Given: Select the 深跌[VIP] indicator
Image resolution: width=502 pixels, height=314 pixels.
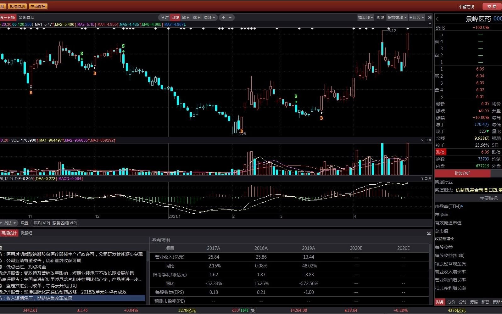Looking at the screenshot, I should [42, 223].
